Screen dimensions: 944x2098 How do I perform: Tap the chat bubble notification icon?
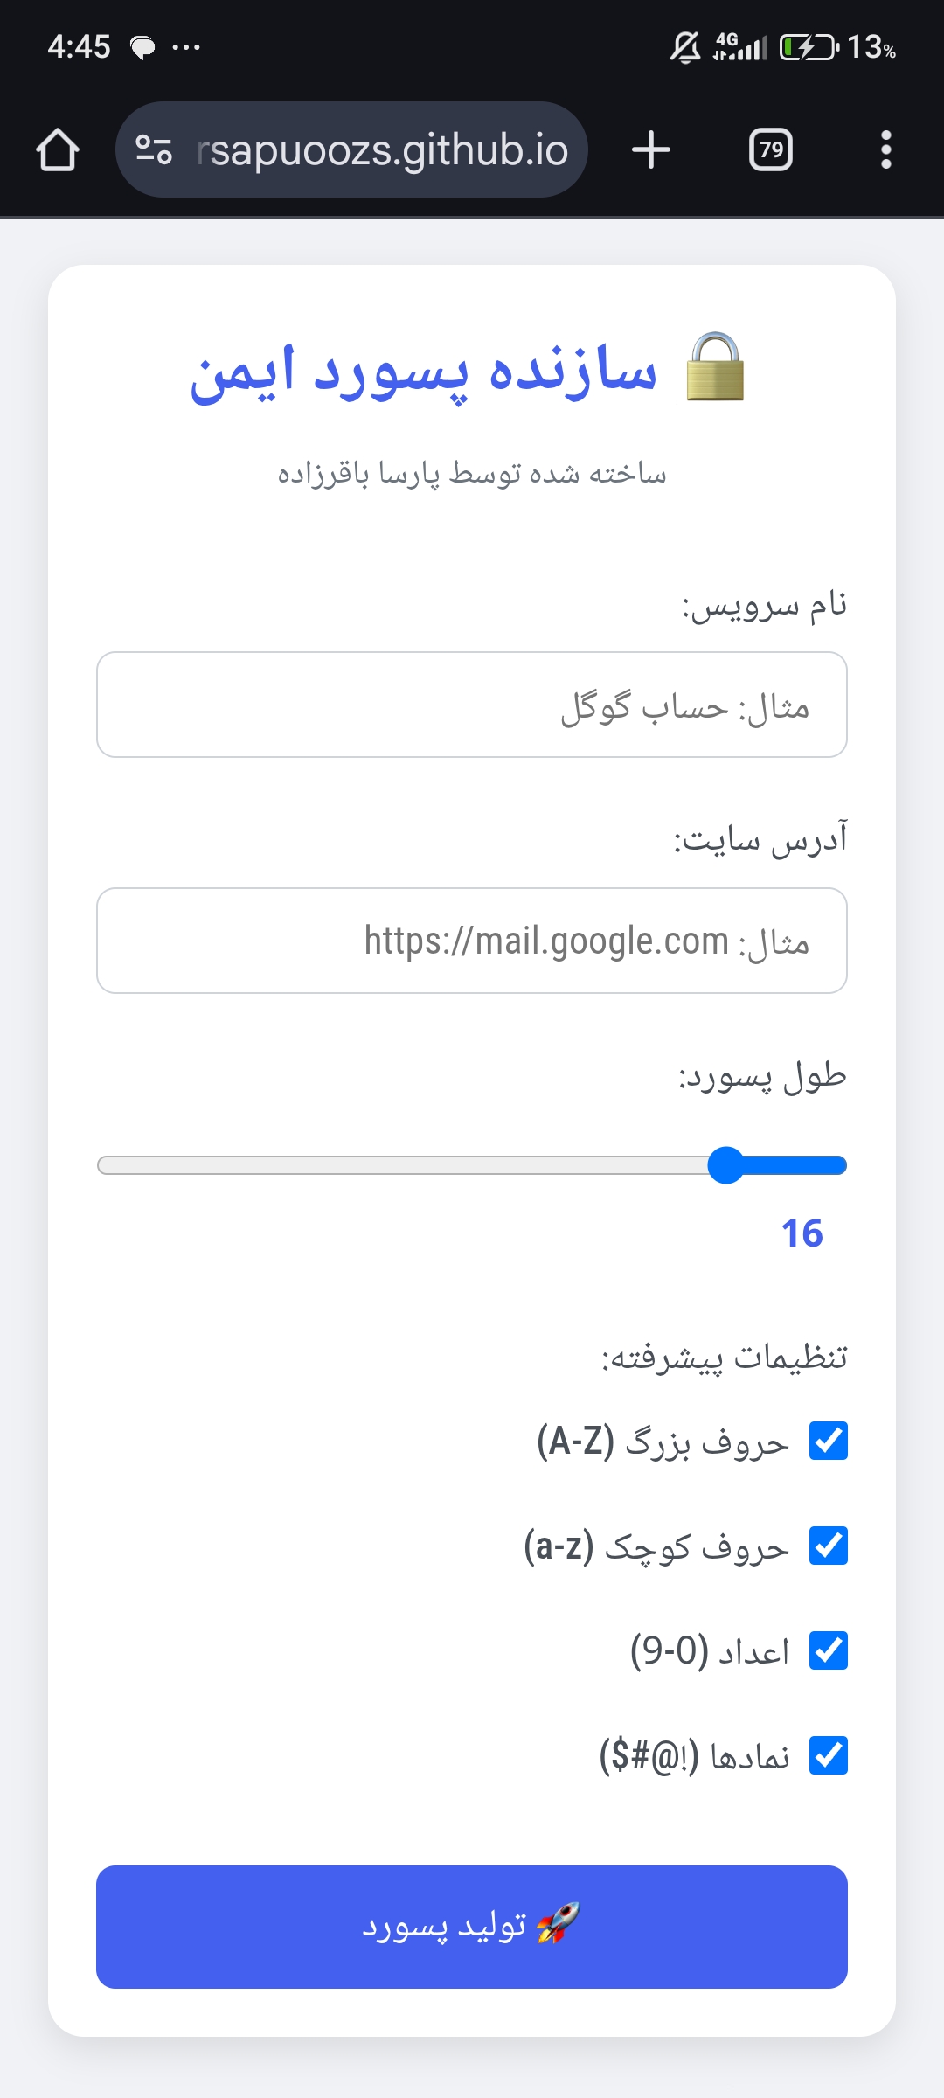coord(142,46)
